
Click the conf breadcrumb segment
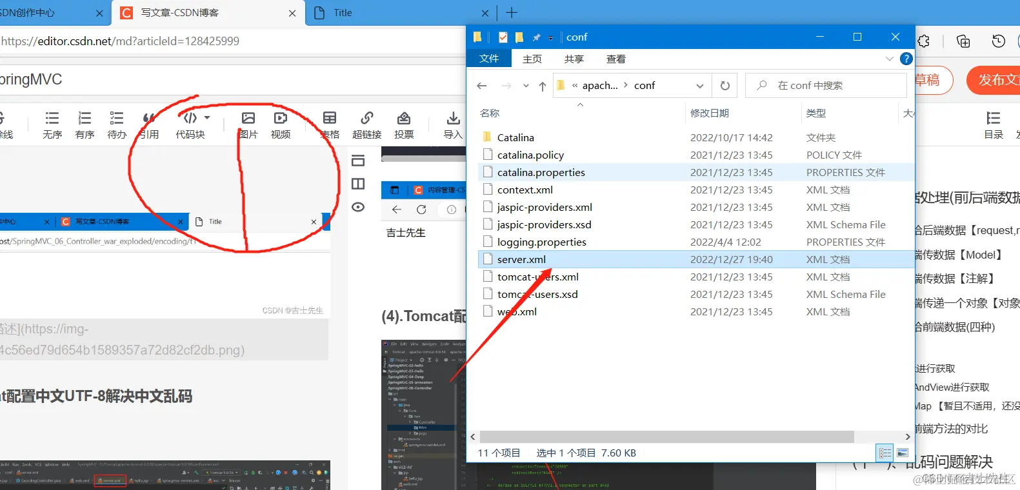pyautogui.click(x=645, y=85)
